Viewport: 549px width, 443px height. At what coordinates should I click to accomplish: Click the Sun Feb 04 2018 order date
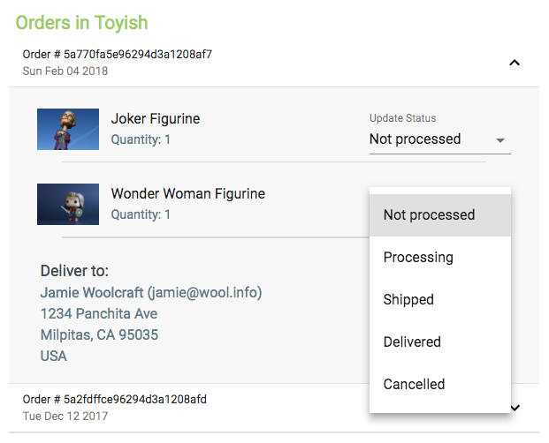[65, 71]
